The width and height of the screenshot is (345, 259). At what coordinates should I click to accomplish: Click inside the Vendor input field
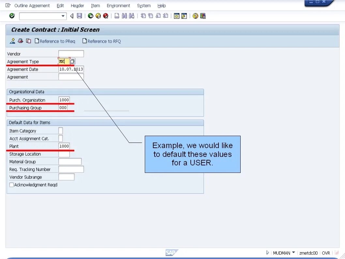(x=71, y=53)
